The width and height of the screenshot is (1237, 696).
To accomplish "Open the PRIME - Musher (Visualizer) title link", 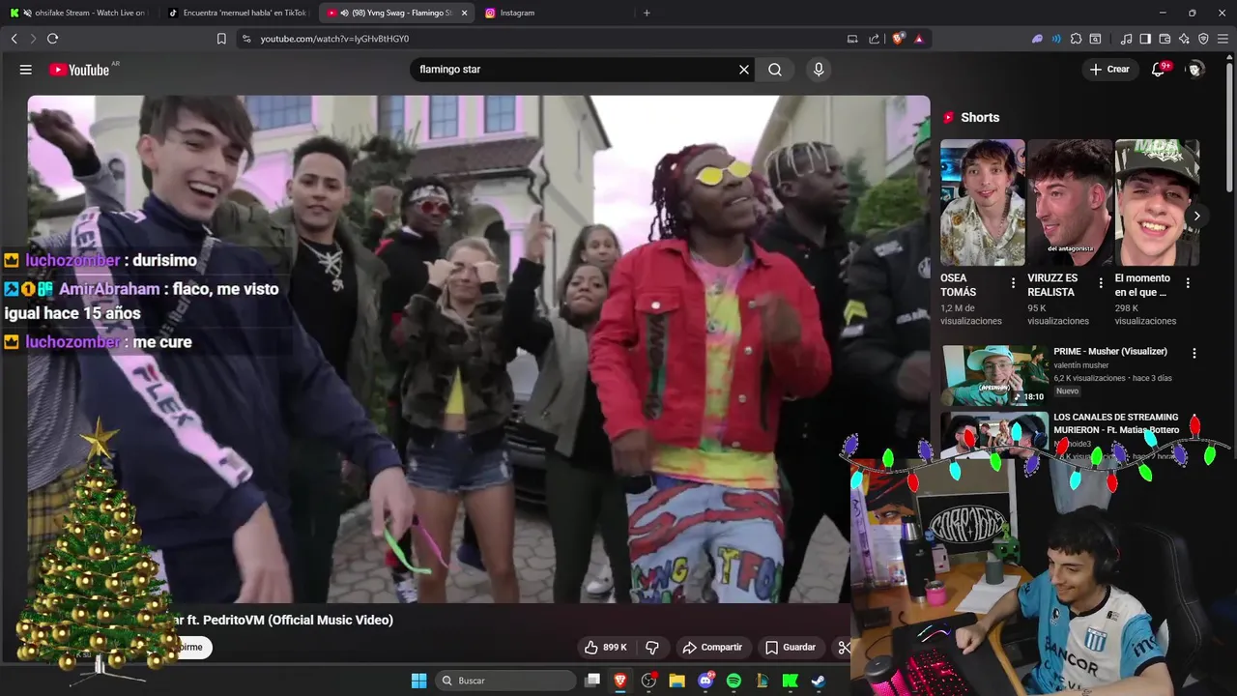I will pyautogui.click(x=1110, y=352).
